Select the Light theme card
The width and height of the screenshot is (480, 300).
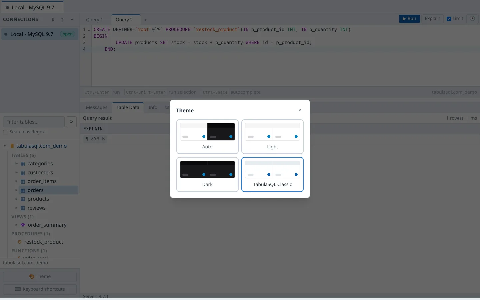tap(272, 137)
